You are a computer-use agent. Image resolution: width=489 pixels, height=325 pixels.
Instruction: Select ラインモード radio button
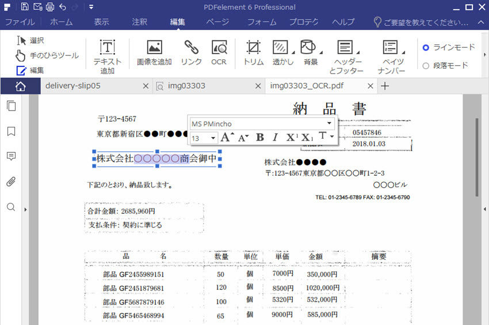[x=426, y=47]
